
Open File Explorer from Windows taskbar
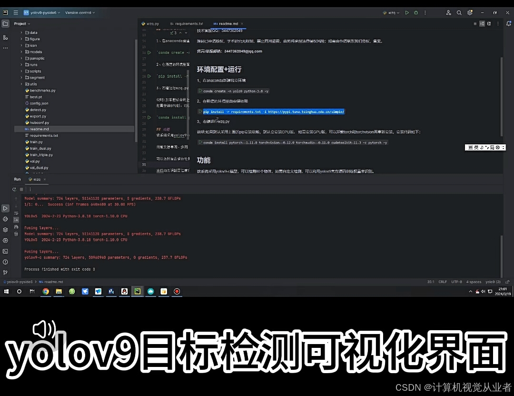point(59,291)
